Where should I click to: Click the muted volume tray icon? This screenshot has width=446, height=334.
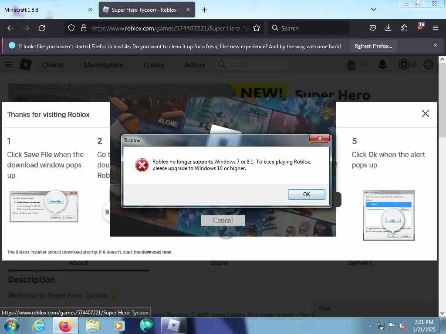coord(402,326)
